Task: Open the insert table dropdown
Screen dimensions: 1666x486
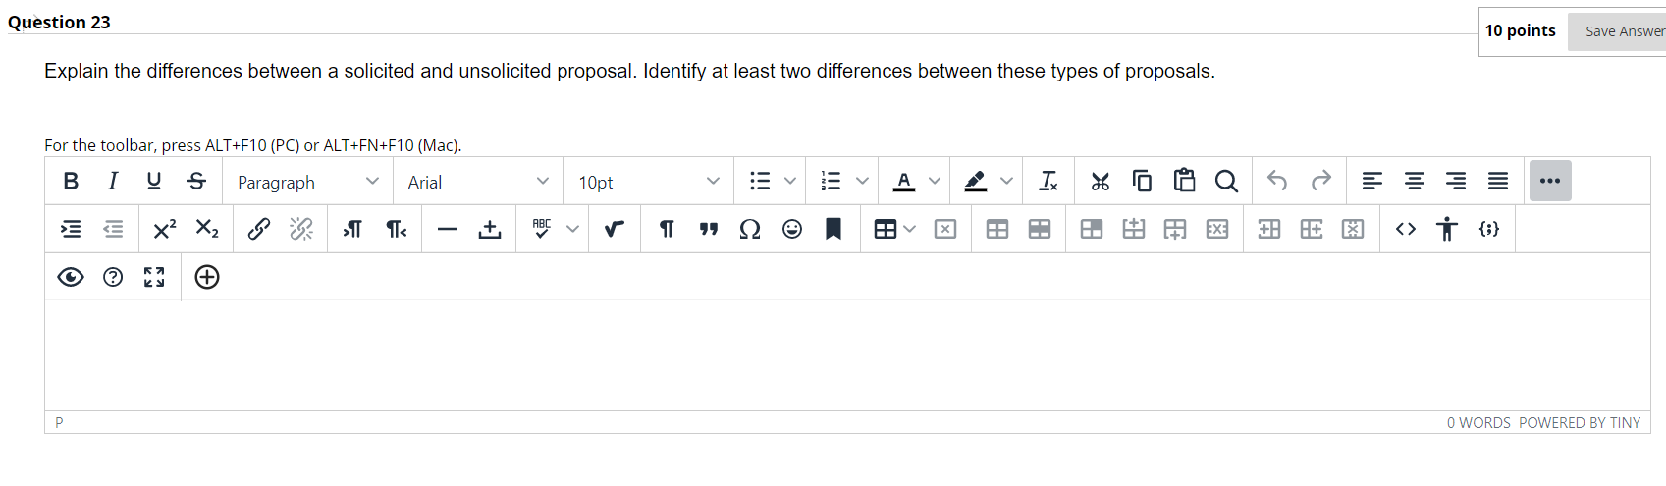Action: [894, 229]
